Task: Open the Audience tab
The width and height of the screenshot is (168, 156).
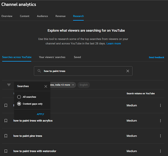Action: [x=42, y=16]
